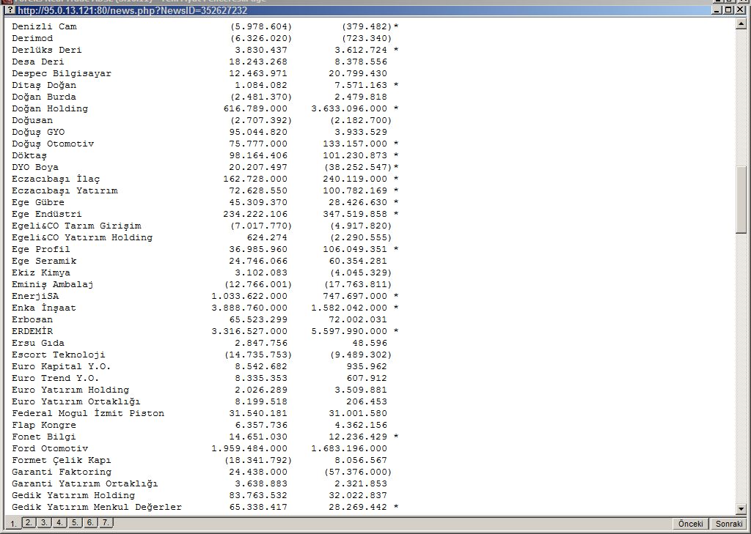
Task: Jump to page tab 7
Action: point(106,522)
